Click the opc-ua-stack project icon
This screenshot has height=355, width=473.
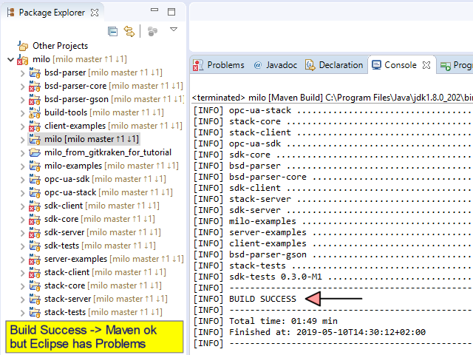coord(35,192)
